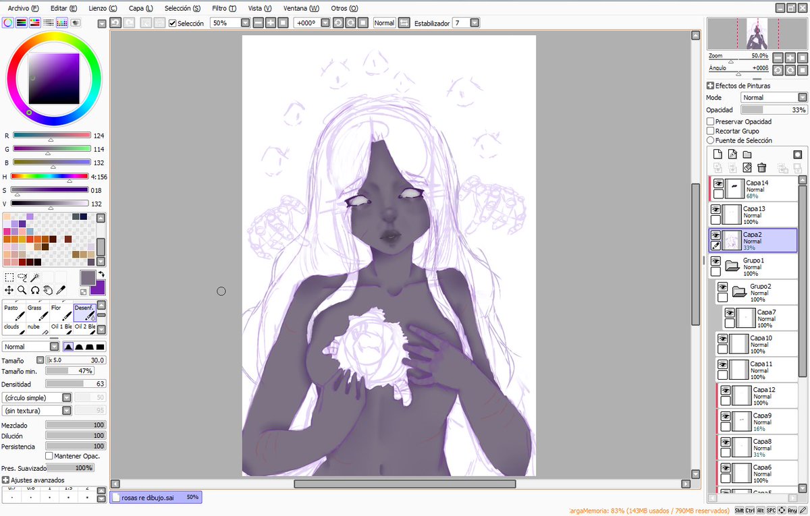Open the círculo simple brush shape dropdown
810x516 pixels.
[67, 398]
